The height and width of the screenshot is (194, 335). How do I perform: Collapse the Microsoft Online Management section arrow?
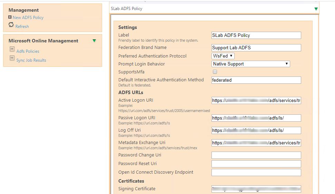click(94, 41)
